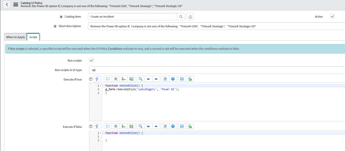345x151 pixels.
Task: Click the 'Short description' field label
Action: tap(70, 26)
